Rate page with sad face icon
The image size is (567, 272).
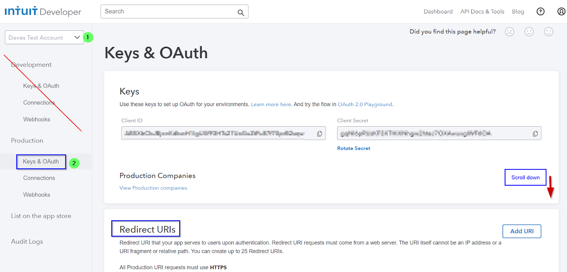click(x=510, y=32)
